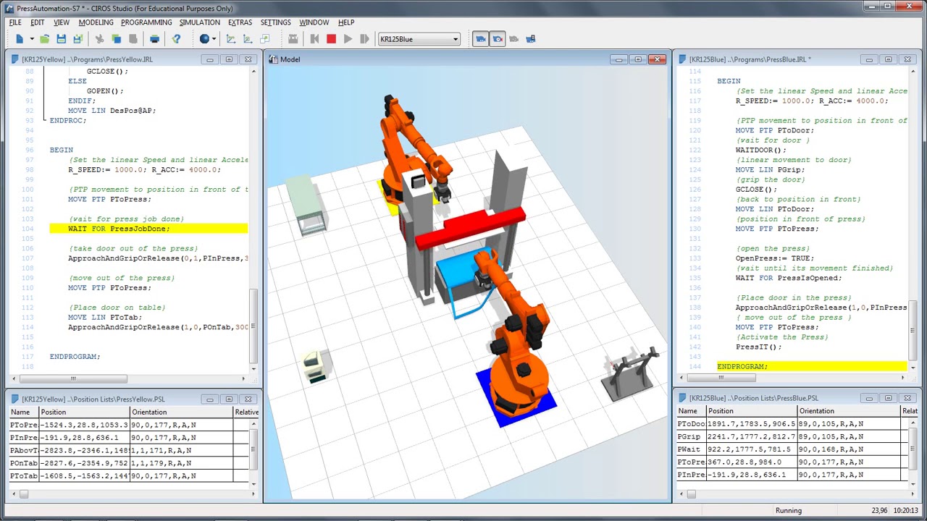927x521 pixels.
Task: Click the Open folder toolbar icon
Action: pos(44,39)
